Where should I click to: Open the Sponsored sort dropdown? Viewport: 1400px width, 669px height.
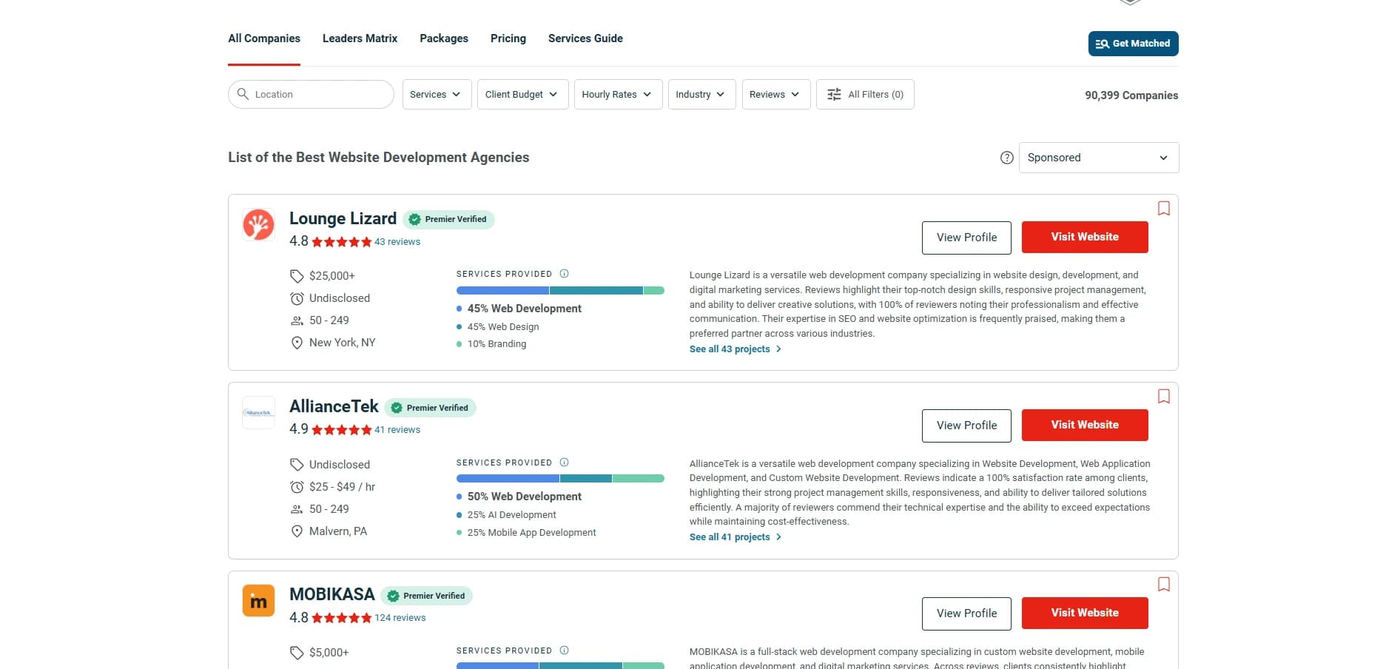1099,158
